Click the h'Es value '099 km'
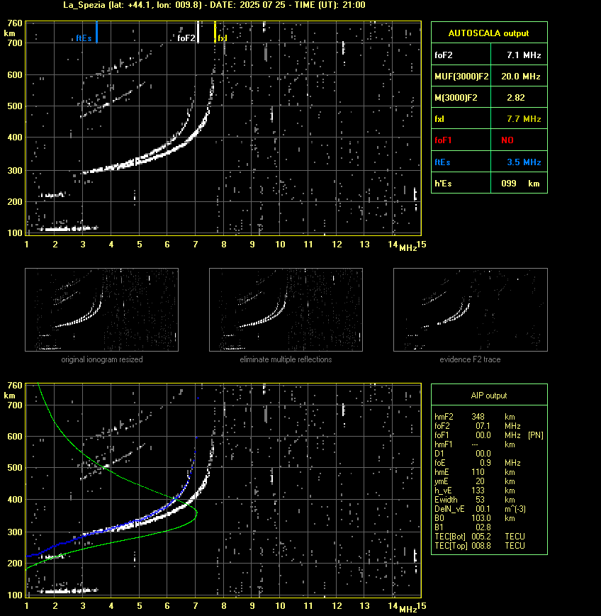 tap(520, 184)
